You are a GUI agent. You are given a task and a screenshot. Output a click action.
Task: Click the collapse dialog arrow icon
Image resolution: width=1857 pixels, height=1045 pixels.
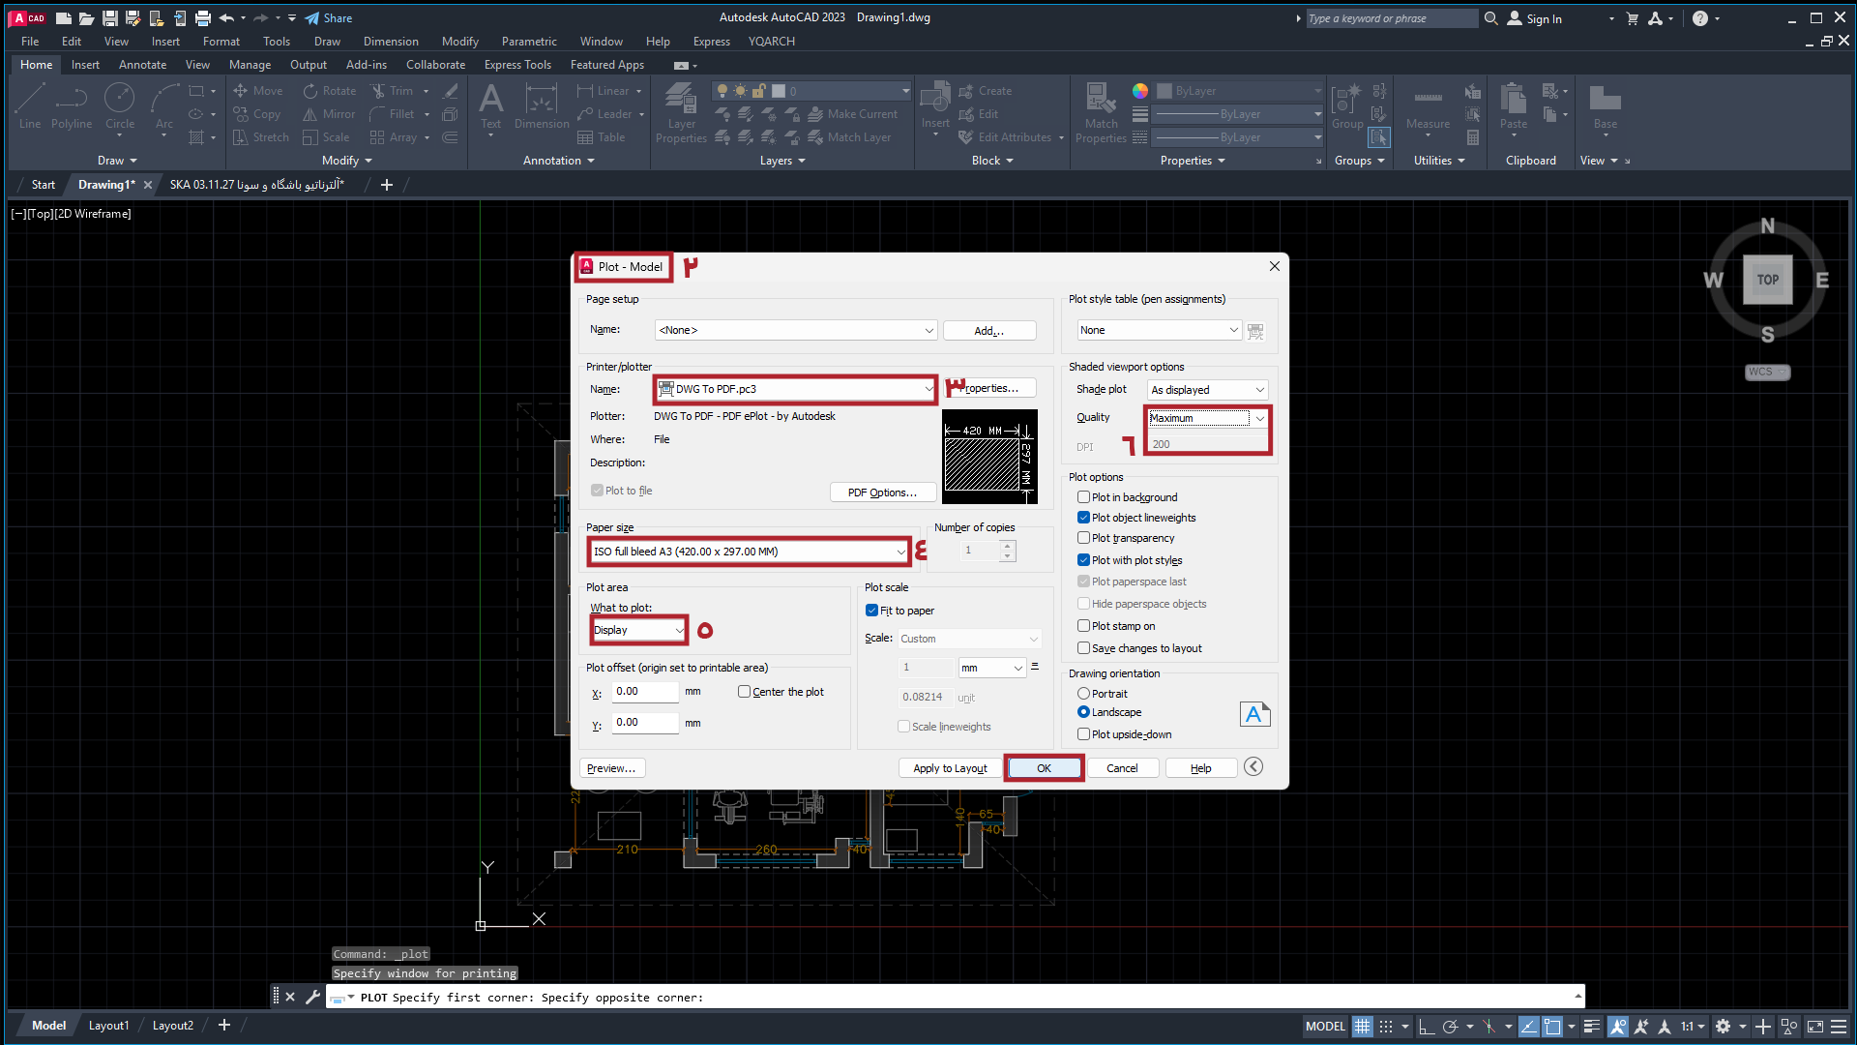coord(1253,767)
